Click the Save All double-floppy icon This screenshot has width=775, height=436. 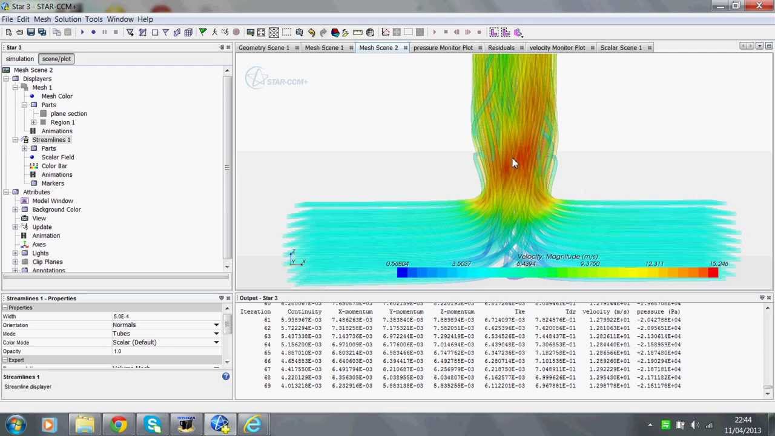(x=42, y=32)
